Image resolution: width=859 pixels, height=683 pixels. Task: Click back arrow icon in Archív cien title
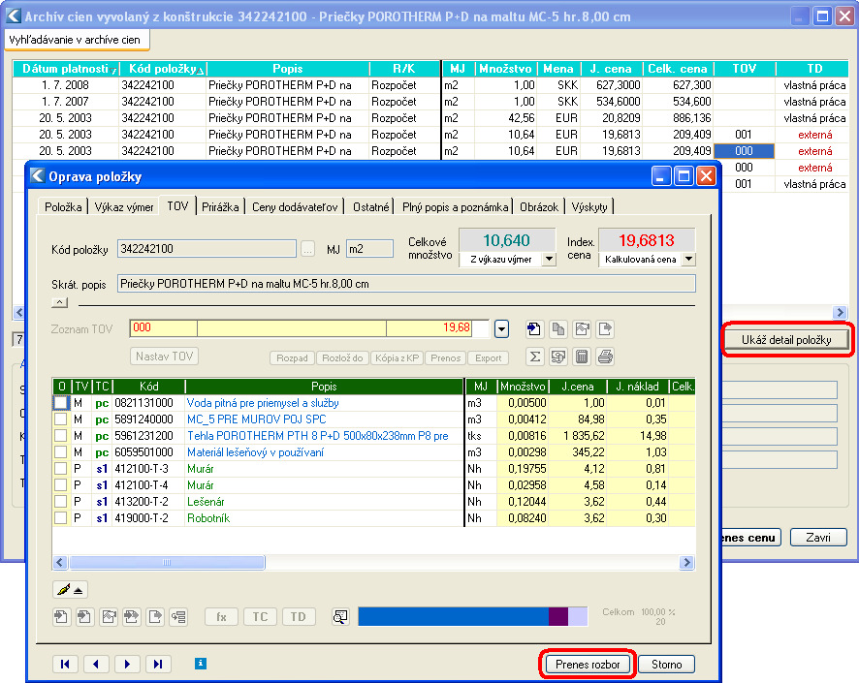point(14,16)
